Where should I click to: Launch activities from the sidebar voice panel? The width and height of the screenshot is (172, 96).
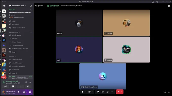20,86
